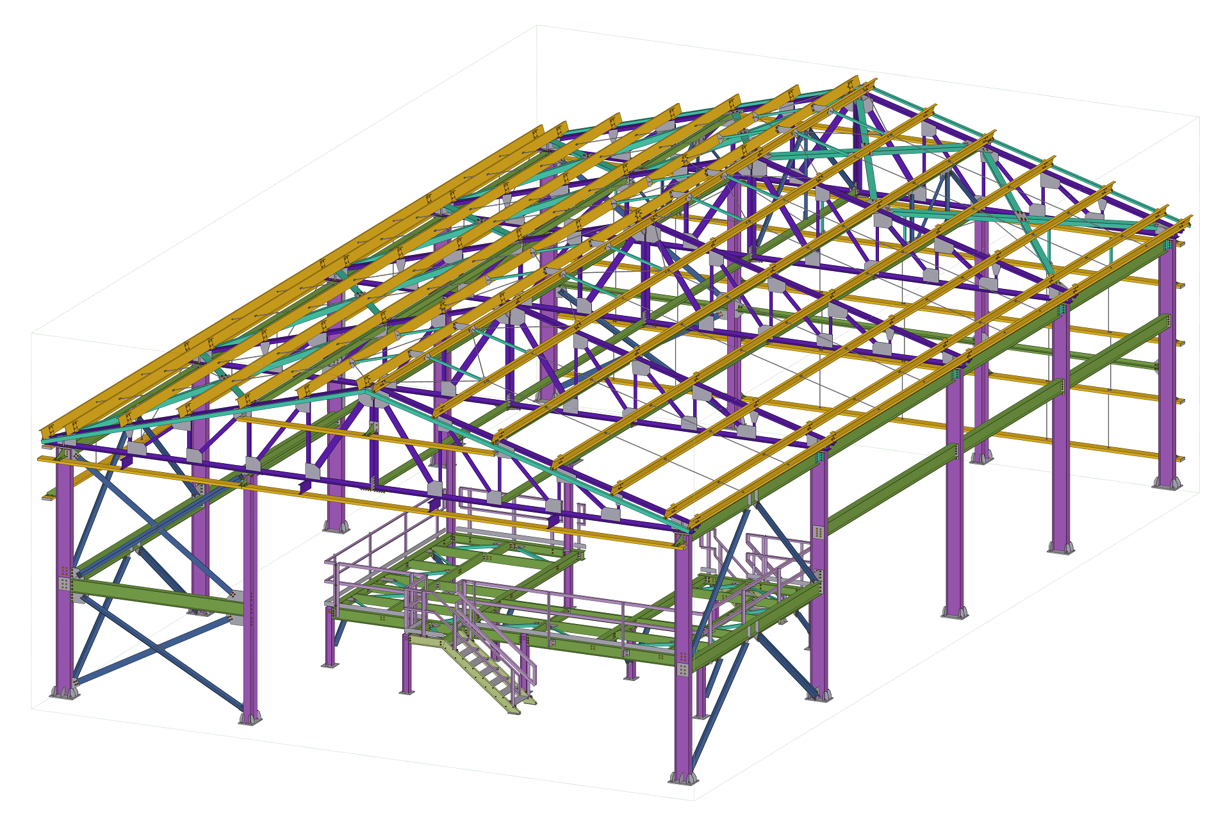Click the mezzanine front-left short support column
1230x820 pixels.
click(329, 637)
